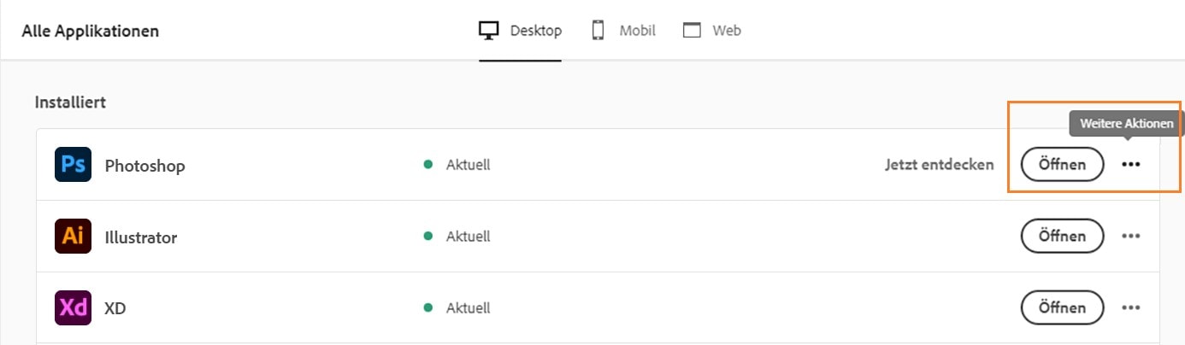Click Photoshop's green Aktuell status dot
The height and width of the screenshot is (345, 1185).
428,165
